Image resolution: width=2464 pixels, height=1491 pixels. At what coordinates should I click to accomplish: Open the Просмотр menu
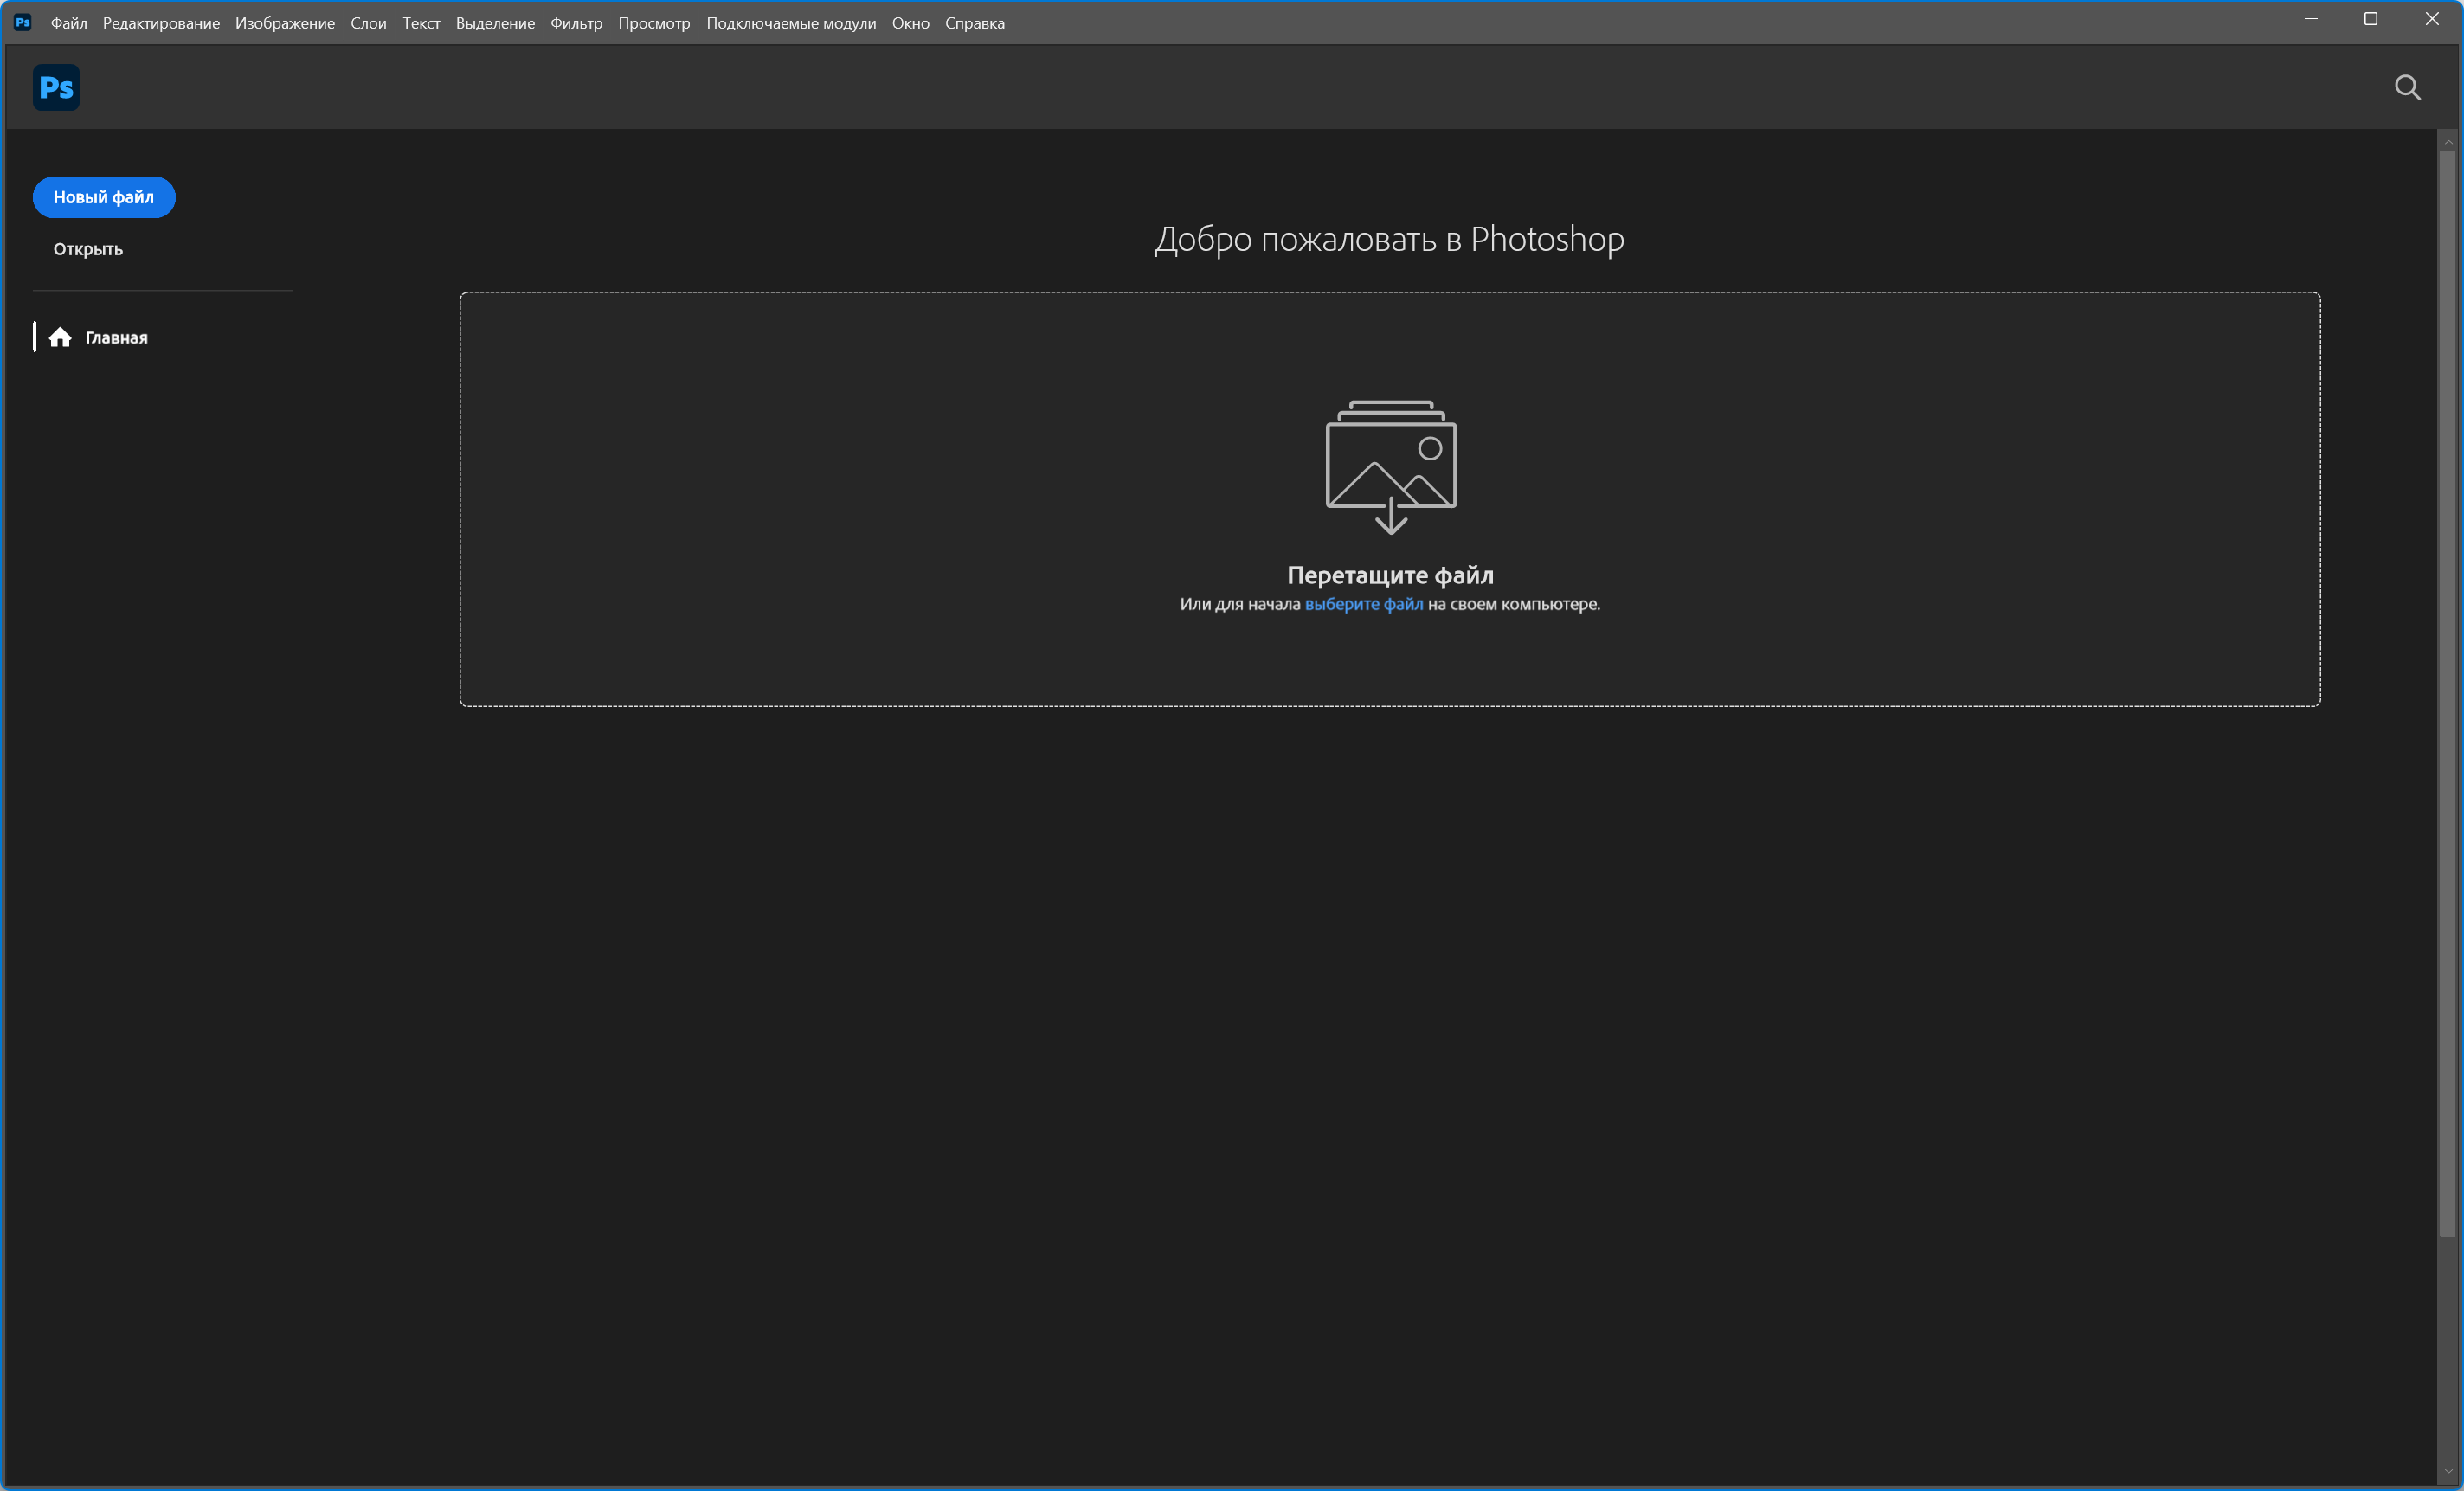[654, 23]
